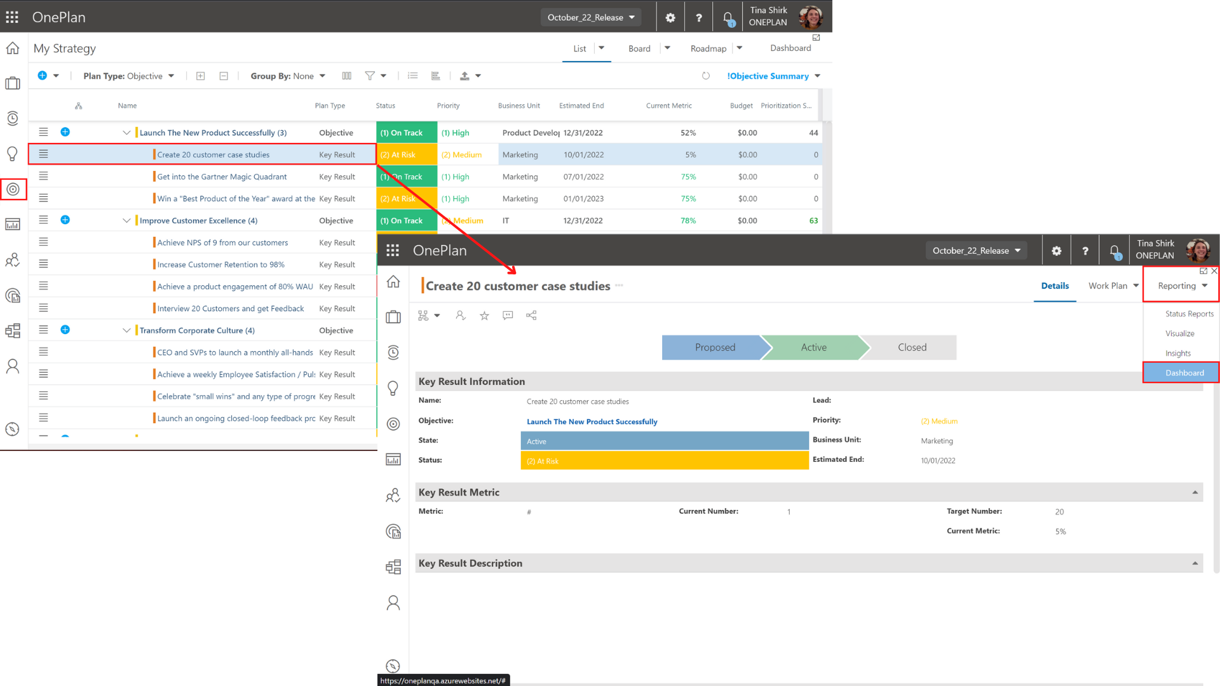Screen dimensions: 1220x686
Task: Open notifications bell in top window
Action: [x=728, y=18]
